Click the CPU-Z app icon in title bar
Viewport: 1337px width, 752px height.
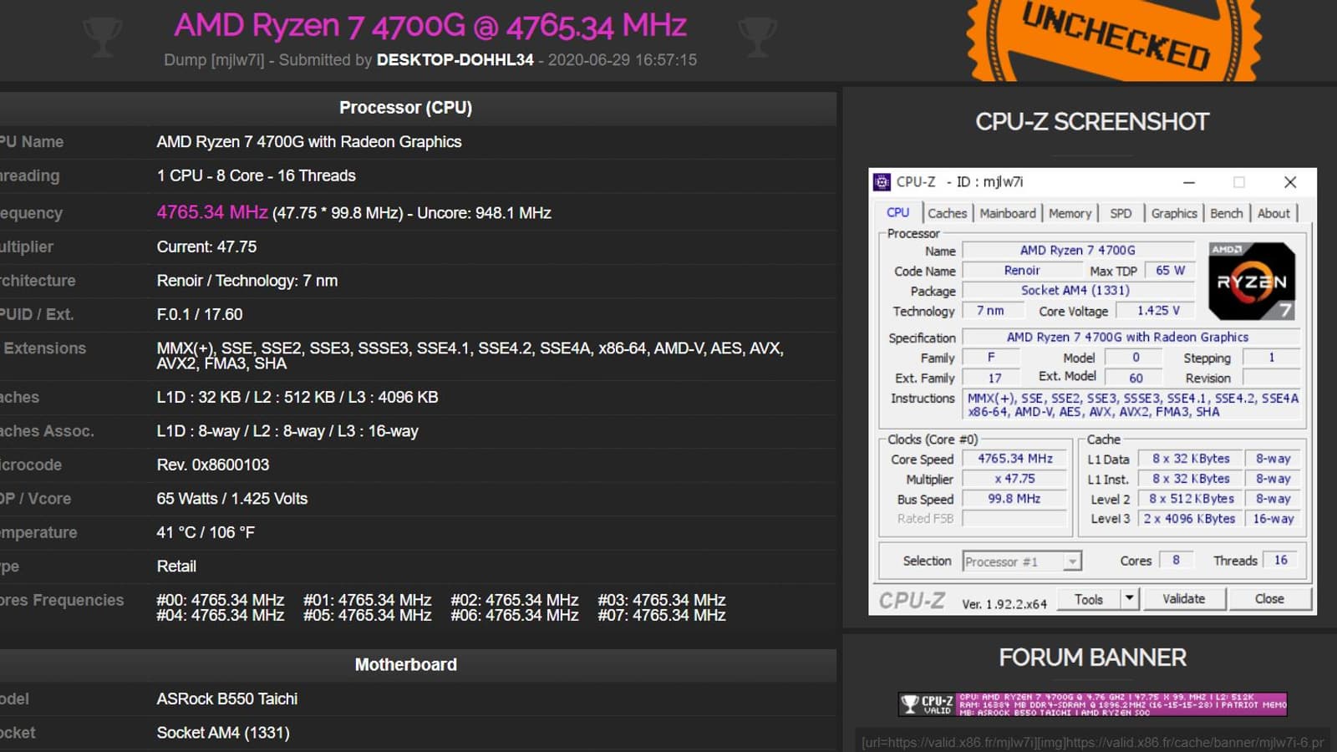pyautogui.click(x=882, y=182)
